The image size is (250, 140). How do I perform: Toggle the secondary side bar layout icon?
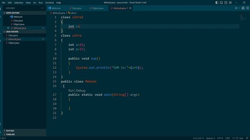226,3
